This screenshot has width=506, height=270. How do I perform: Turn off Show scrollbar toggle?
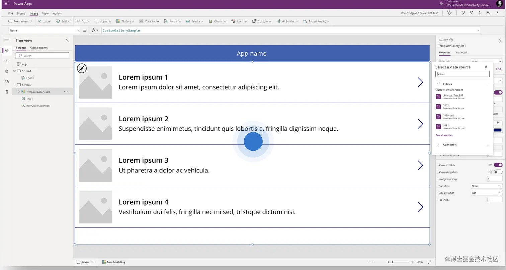click(498, 165)
